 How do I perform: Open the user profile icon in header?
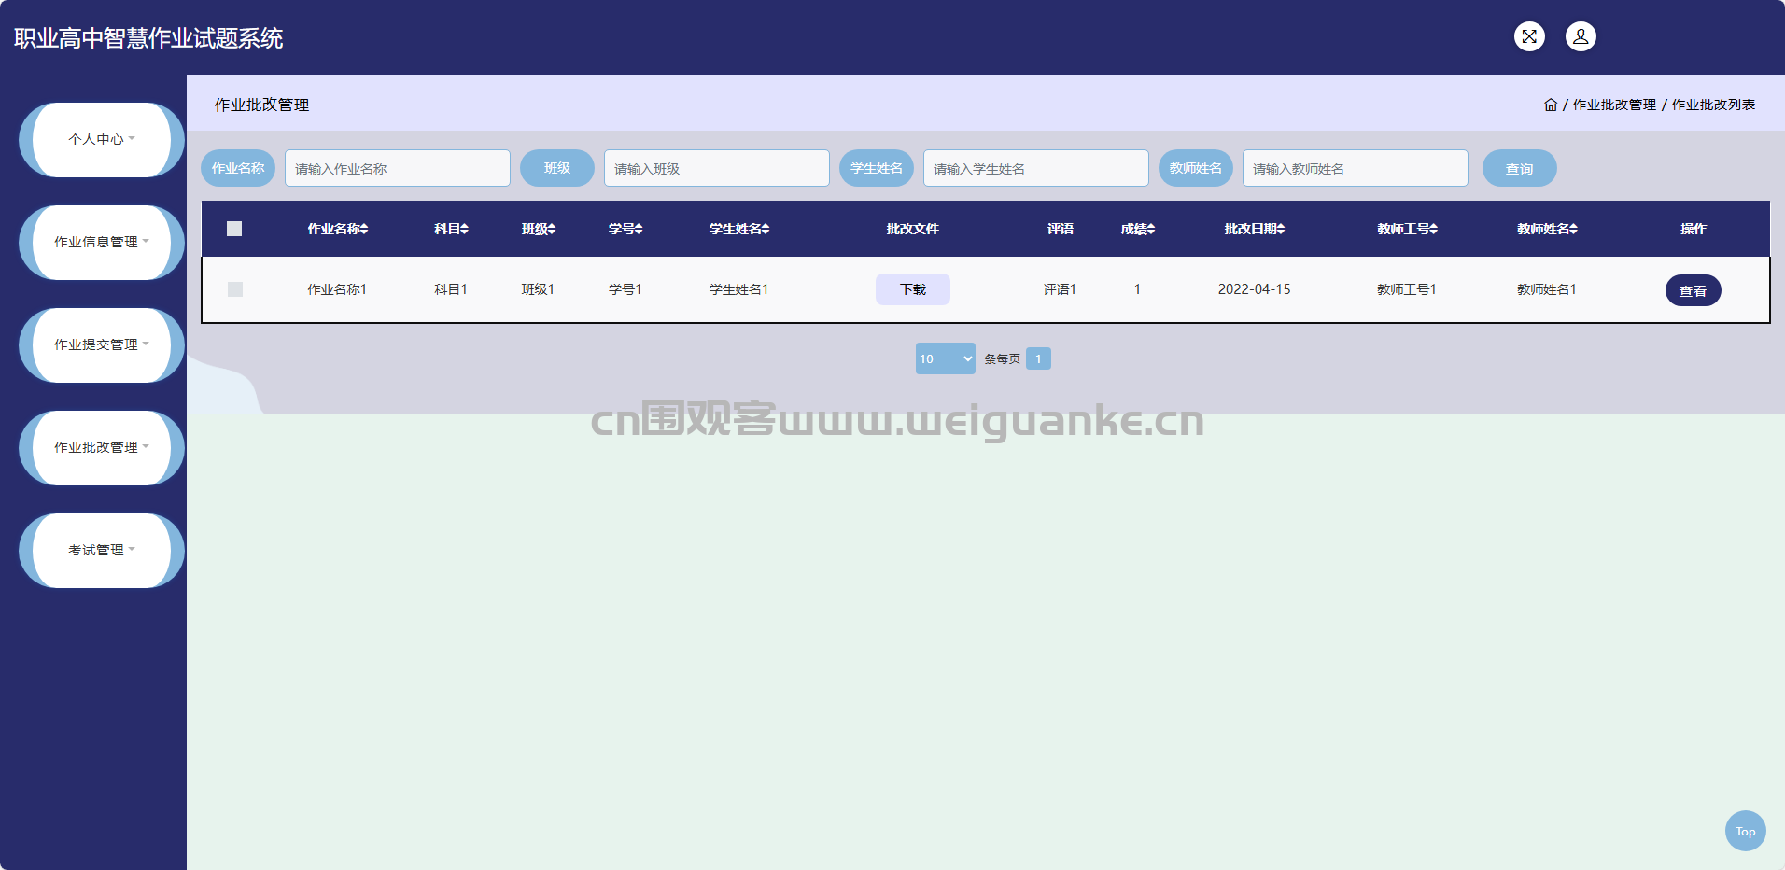[1581, 36]
